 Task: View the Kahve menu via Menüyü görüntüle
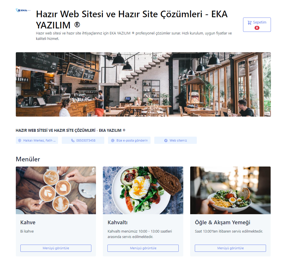point(56,248)
